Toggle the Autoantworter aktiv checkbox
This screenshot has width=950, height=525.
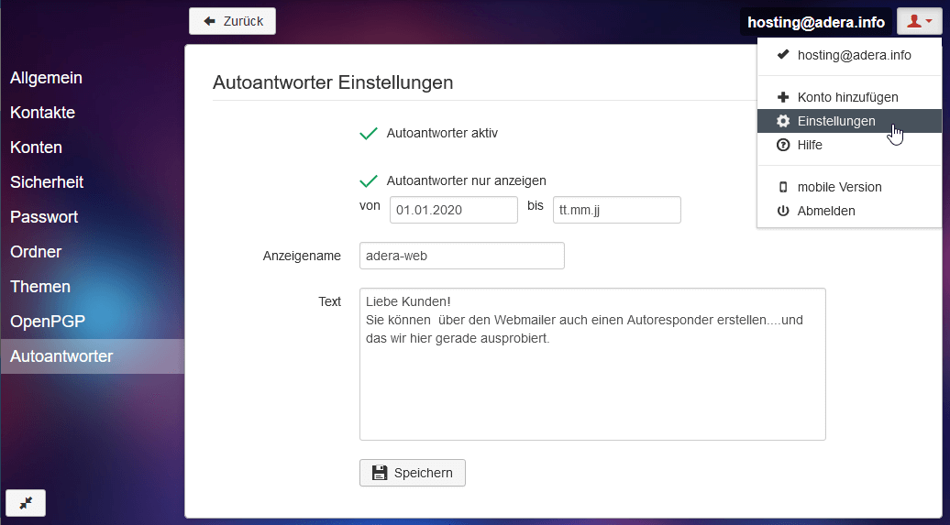369,134
